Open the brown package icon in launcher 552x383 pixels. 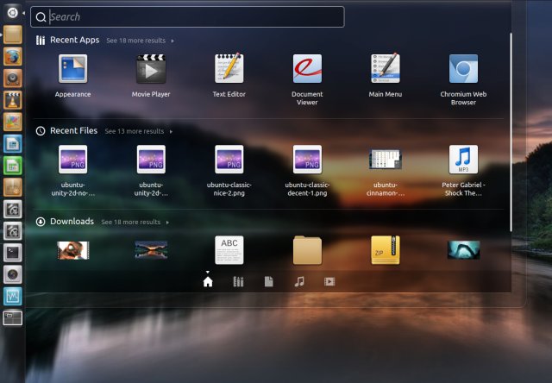[x=13, y=188]
